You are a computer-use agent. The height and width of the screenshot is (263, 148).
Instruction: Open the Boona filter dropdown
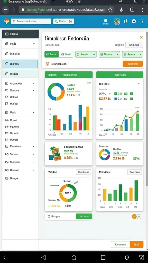tap(109, 54)
